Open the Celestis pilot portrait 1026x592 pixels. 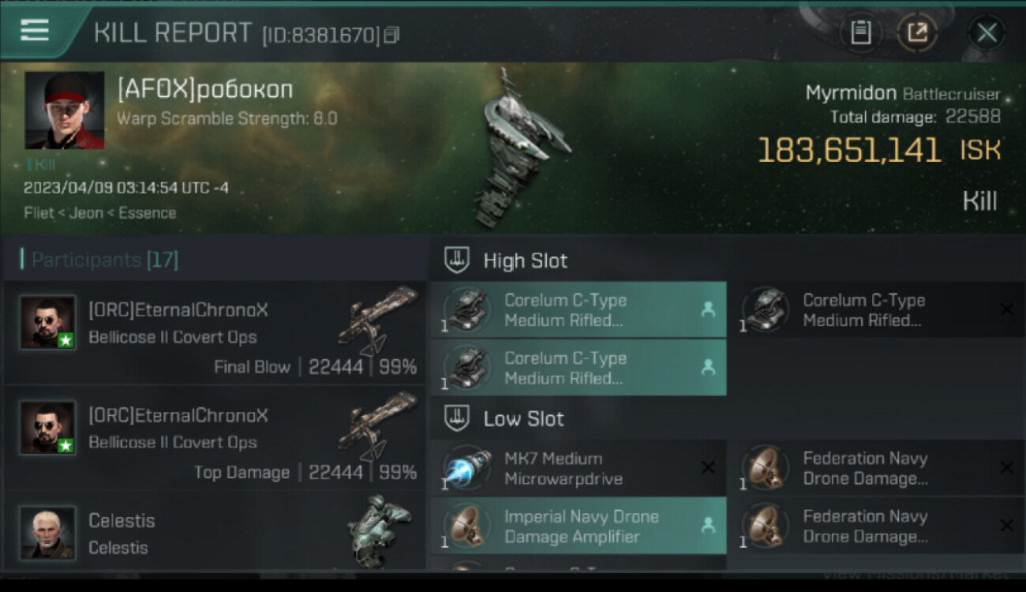coord(47,534)
